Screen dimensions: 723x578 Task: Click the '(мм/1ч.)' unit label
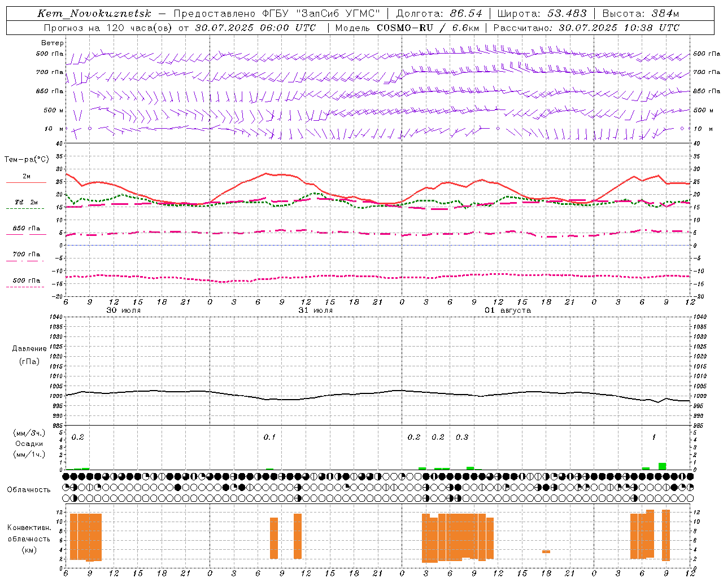coord(29,454)
